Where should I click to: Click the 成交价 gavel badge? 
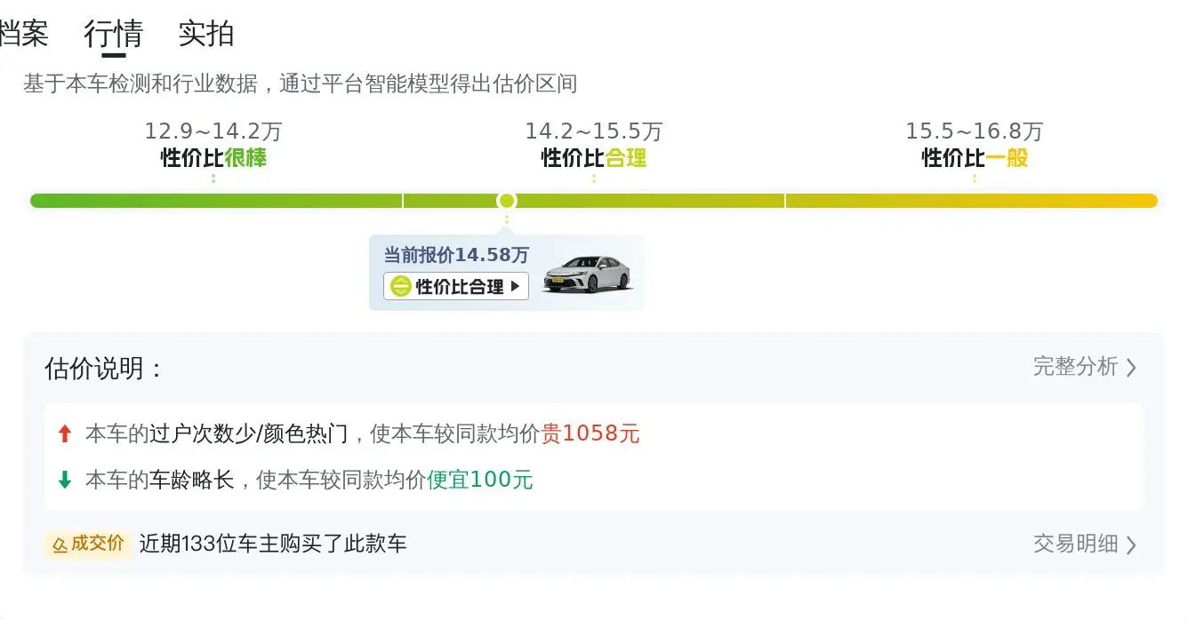(x=89, y=544)
